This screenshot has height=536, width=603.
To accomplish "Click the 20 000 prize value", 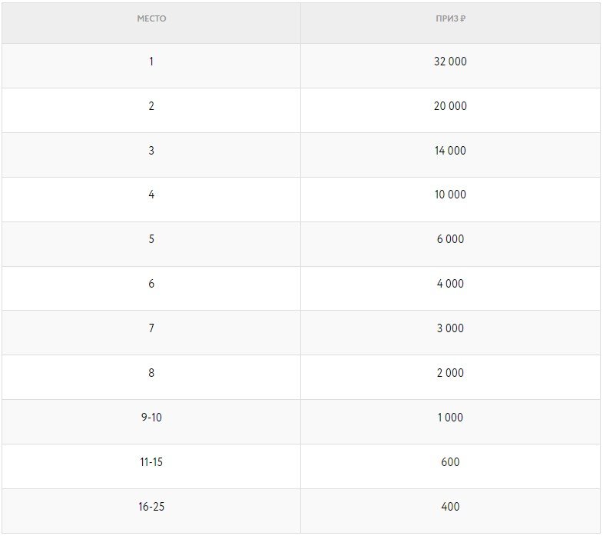I will pos(450,106).
